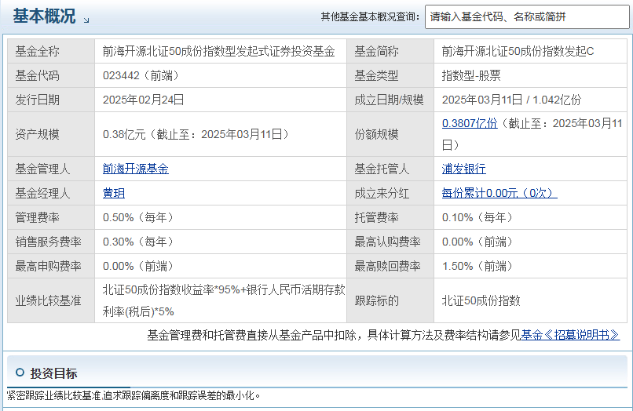Click the 基金代码 label cell
633x411 pixels.
point(51,75)
